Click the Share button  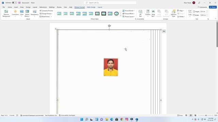click(x=213, y=7)
